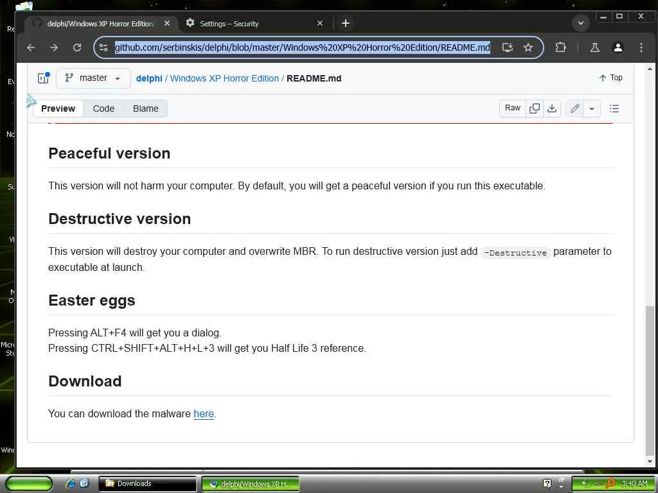Viewport: 658px width, 493px height.
Task: Copy raw file contents icon
Action: pyautogui.click(x=534, y=108)
